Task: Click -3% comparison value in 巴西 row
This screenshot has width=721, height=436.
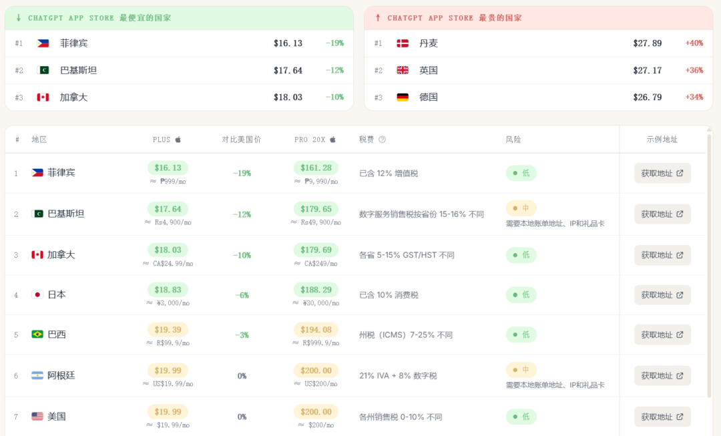Action: [242, 335]
